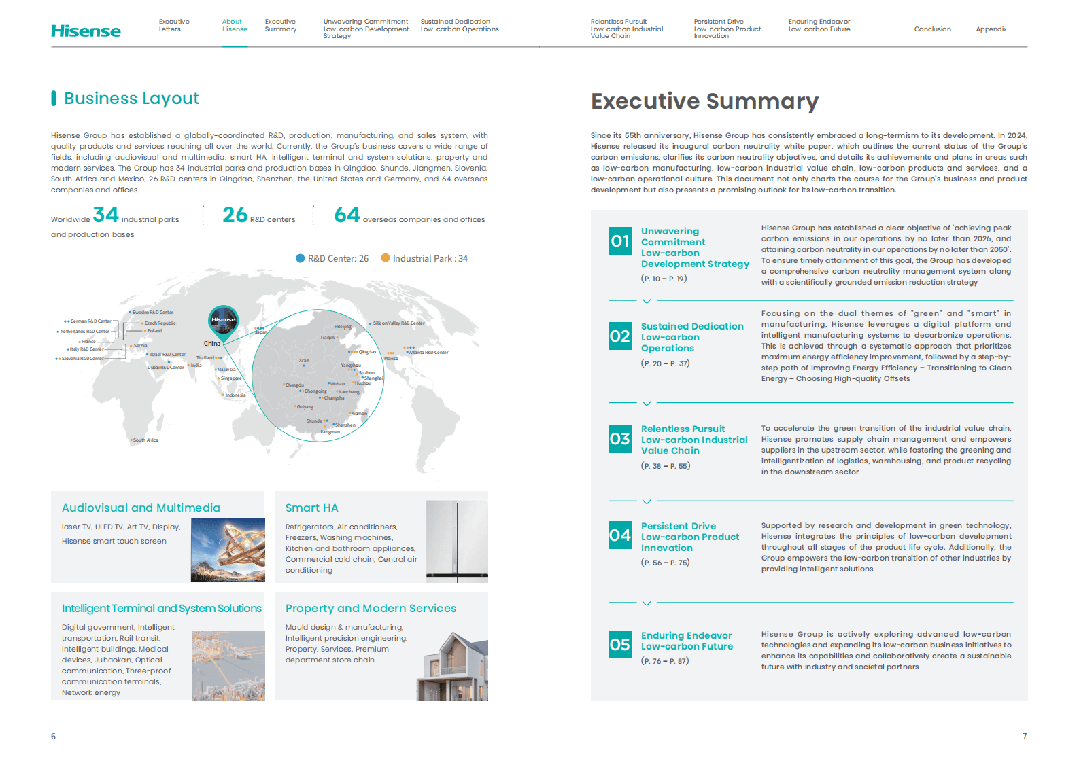Click section 05 heading Enduring Endeavor in summary list
1079x763 pixels.
tap(687, 641)
